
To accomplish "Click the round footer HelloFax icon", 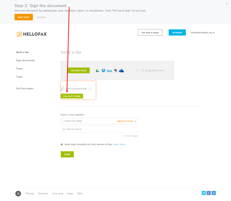I will point(18,193).
